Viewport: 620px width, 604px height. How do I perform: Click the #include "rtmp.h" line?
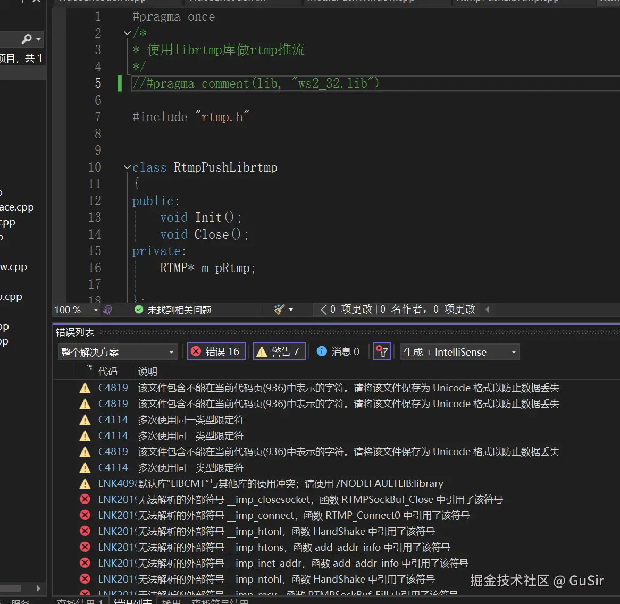[190, 117]
